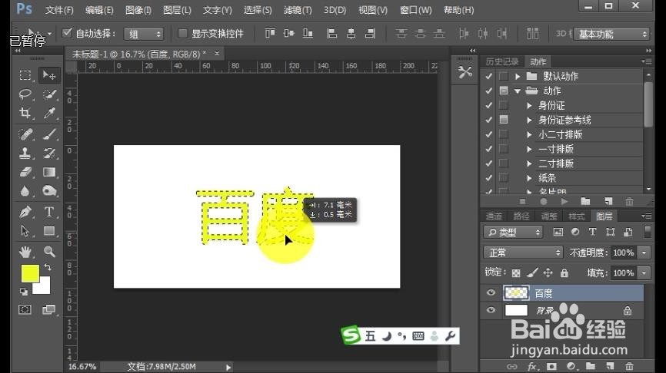Select the 百度 layer thumbnail

pos(516,292)
